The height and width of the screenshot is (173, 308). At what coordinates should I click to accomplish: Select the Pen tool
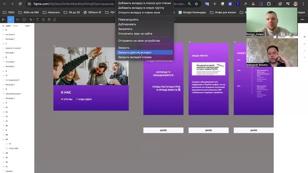click(x=31, y=20)
